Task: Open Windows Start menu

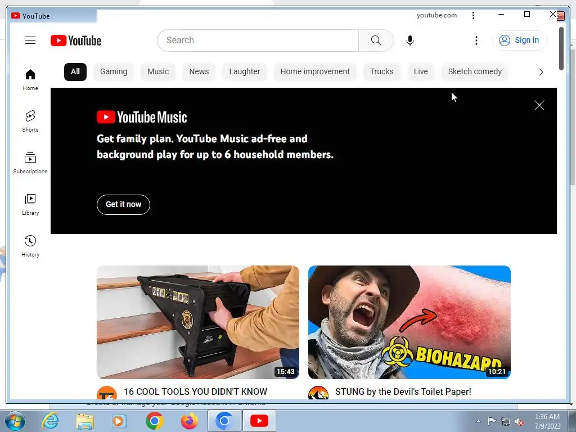Action: coord(15,421)
